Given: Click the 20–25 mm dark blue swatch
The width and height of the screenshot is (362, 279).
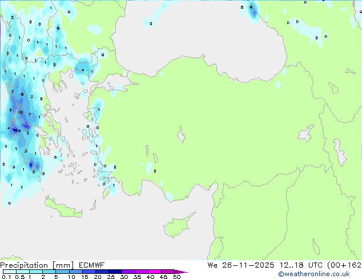Looking at the screenshot, I should point(102,272).
